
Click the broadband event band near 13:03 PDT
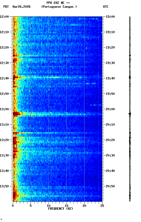click(x=57, y=114)
